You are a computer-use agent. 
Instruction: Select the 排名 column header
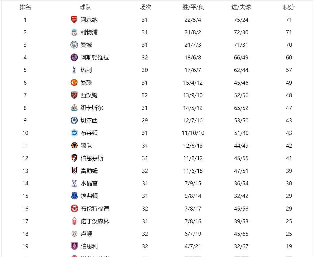[x=25, y=7]
